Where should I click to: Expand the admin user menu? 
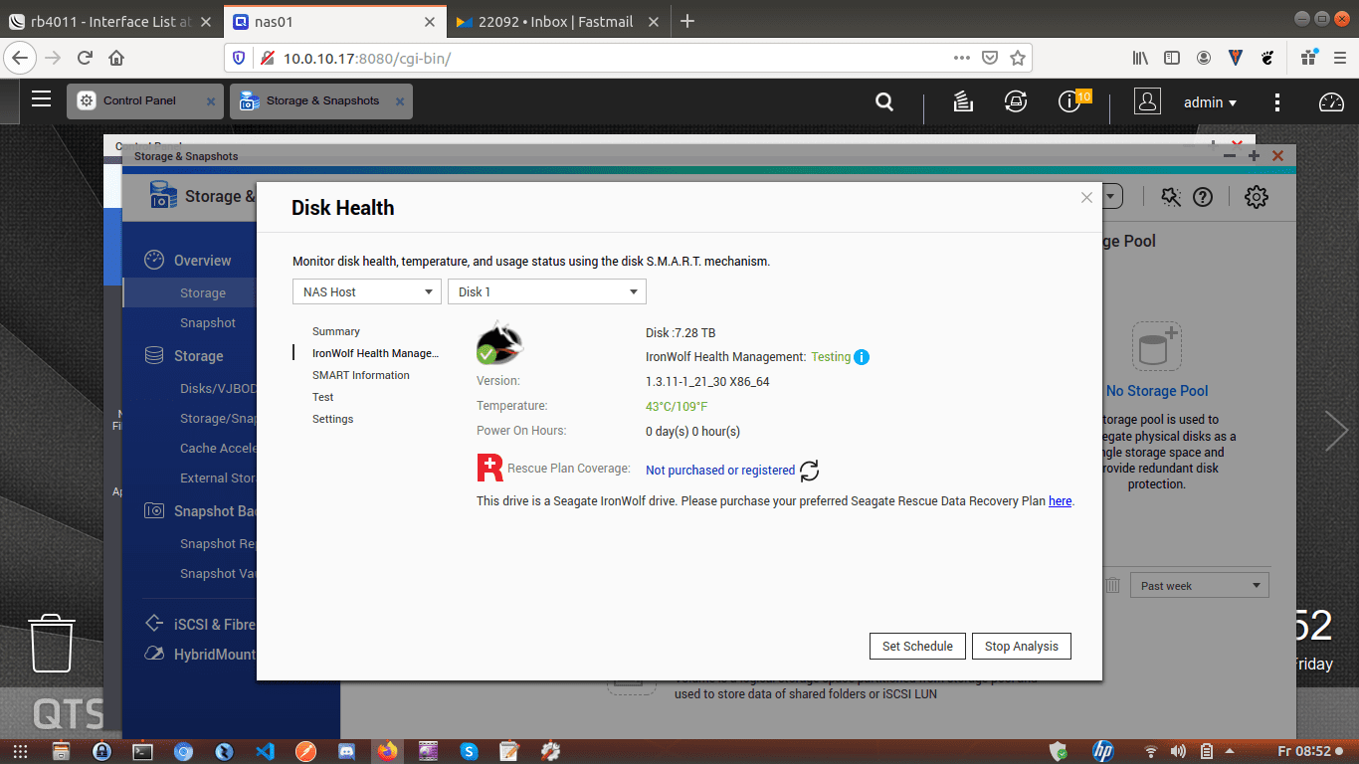pyautogui.click(x=1210, y=101)
